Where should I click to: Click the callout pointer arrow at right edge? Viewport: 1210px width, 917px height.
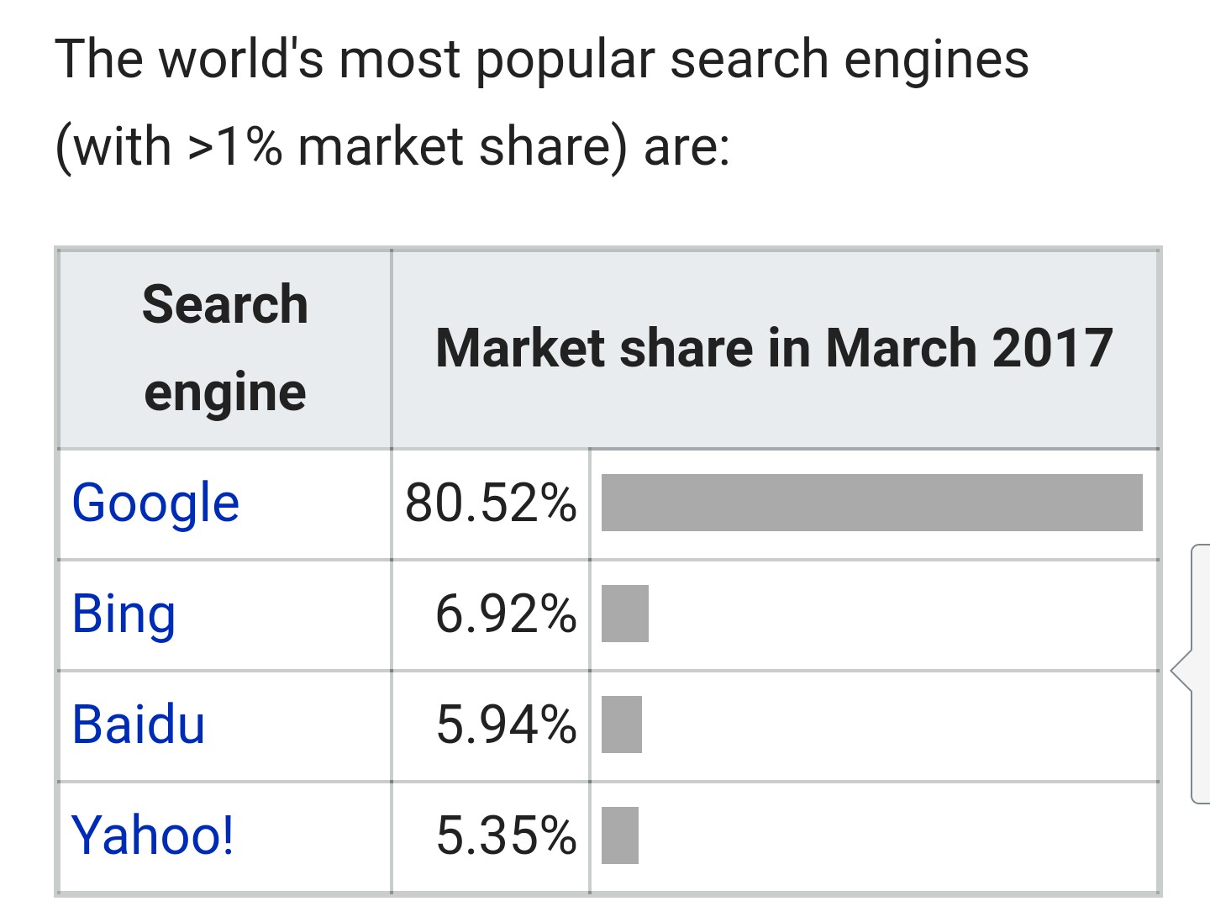coord(1181,671)
